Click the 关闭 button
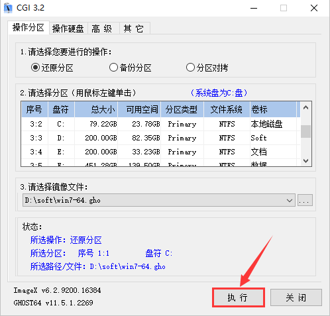330x316 pixels. click(296, 297)
